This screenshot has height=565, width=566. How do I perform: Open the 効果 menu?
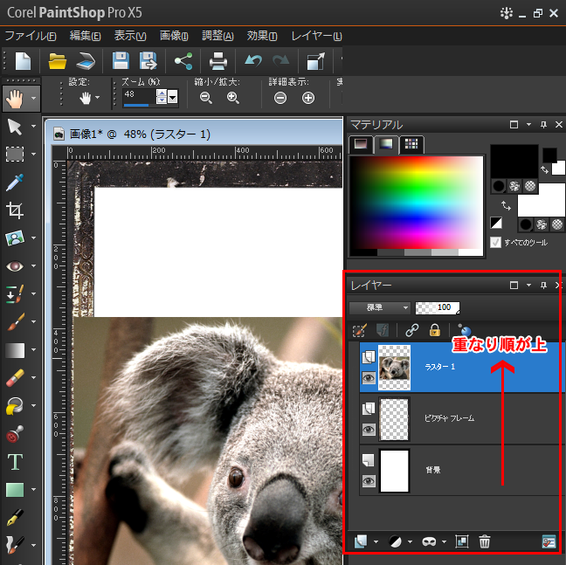262,36
